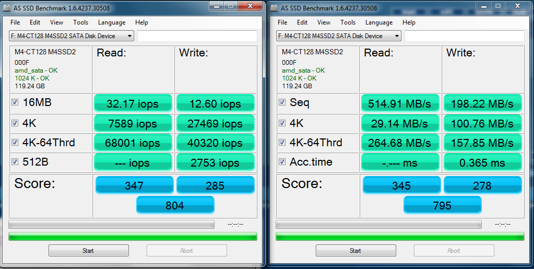Open the Tools menu in the iops window
This screenshot has width=534, height=269.
tap(80, 22)
